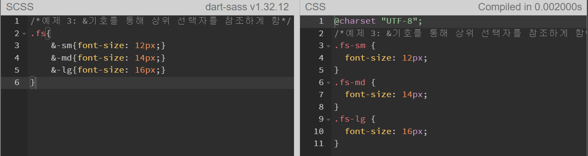Click line number 11 in the CSS gutter
The height and width of the screenshot is (156, 588).
(319, 144)
